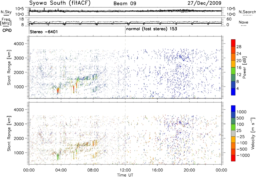
Task: Click the '2000' range tick in Velocity panel
Action: (x=19, y=138)
